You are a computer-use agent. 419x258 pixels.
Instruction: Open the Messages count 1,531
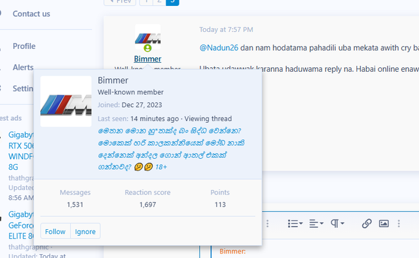click(75, 204)
